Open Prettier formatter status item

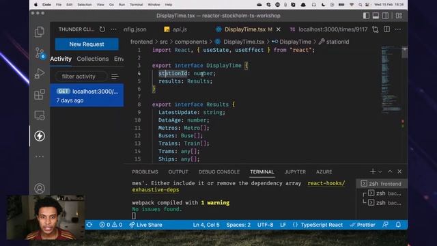(363, 225)
